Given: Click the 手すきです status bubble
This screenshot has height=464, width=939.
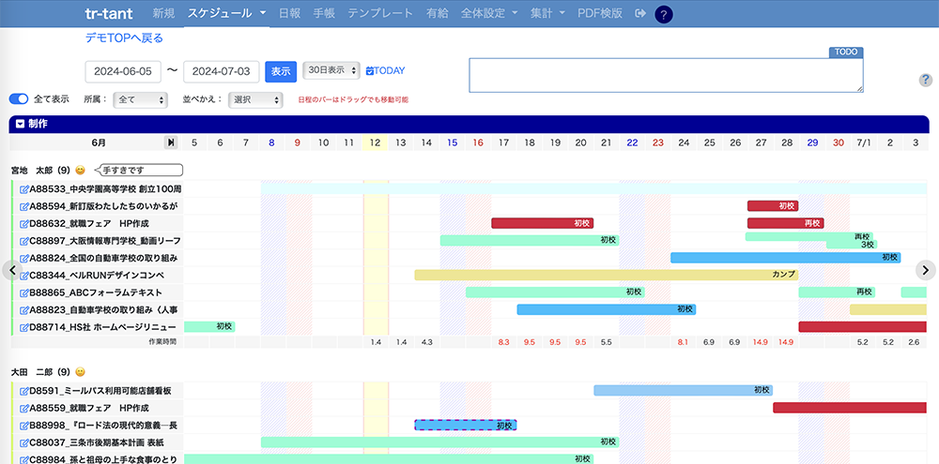Looking at the screenshot, I should tap(140, 171).
